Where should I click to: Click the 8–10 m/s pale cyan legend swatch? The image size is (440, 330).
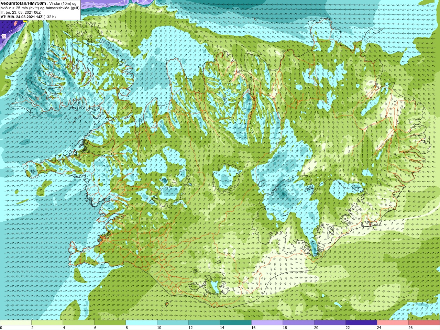[x=141, y=323]
